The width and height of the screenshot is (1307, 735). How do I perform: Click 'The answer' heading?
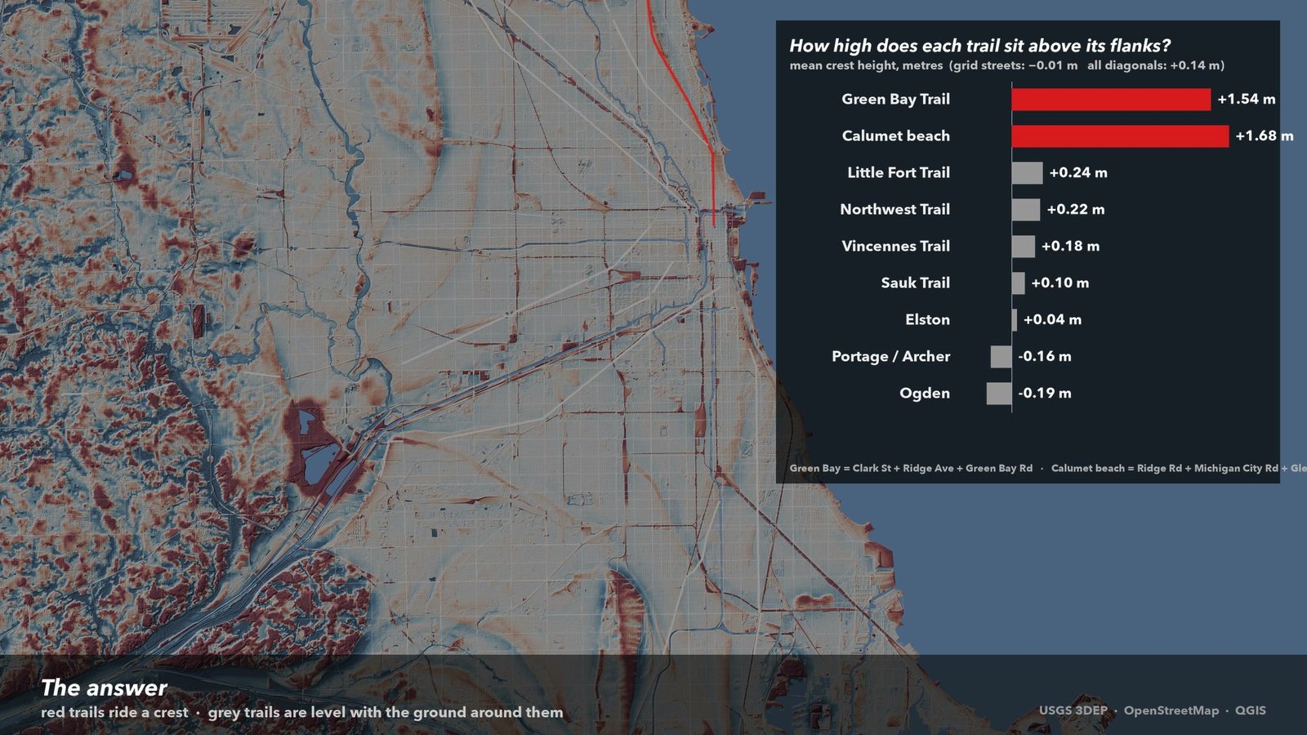pos(104,688)
